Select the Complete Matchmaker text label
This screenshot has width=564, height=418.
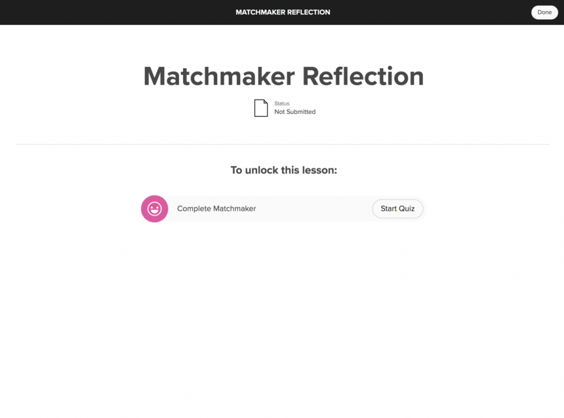[216, 208]
